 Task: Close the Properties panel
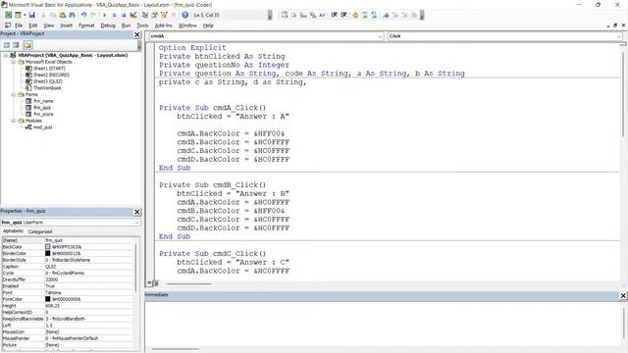click(137, 212)
